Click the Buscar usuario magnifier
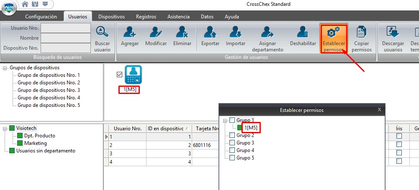The image size is (419, 190). point(102,32)
